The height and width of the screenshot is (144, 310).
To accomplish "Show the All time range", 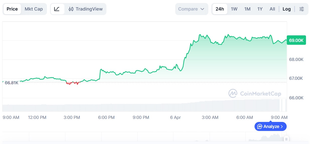I will pos(272,9).
